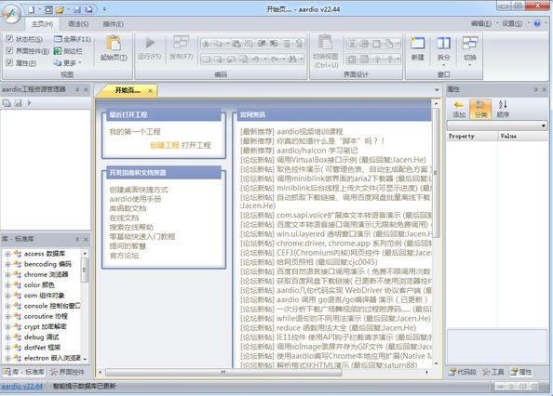Click the 全屏(F11) fullscreen icon
The image size is (553, 396).
58,39
